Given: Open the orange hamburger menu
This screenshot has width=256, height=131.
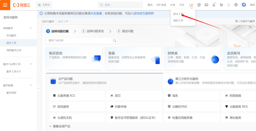Looking at the screenshot, I should pos(5,5).
